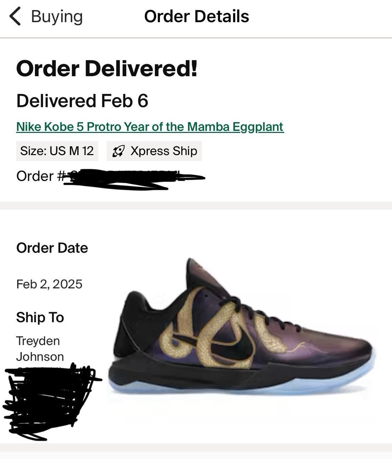The height and width of the screenshot is (459, 392).
Task: Tap the Order Date heading
Action: [52, 248]
